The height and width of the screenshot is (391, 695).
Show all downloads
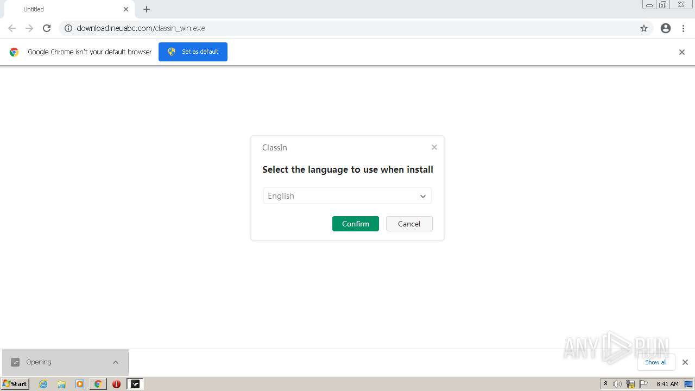(656, 362)
